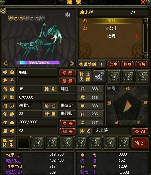Image resolution: width=151 pixels, height=175 pixels.
Task: Click the 显示 title display button
Action: coord(67,81)
